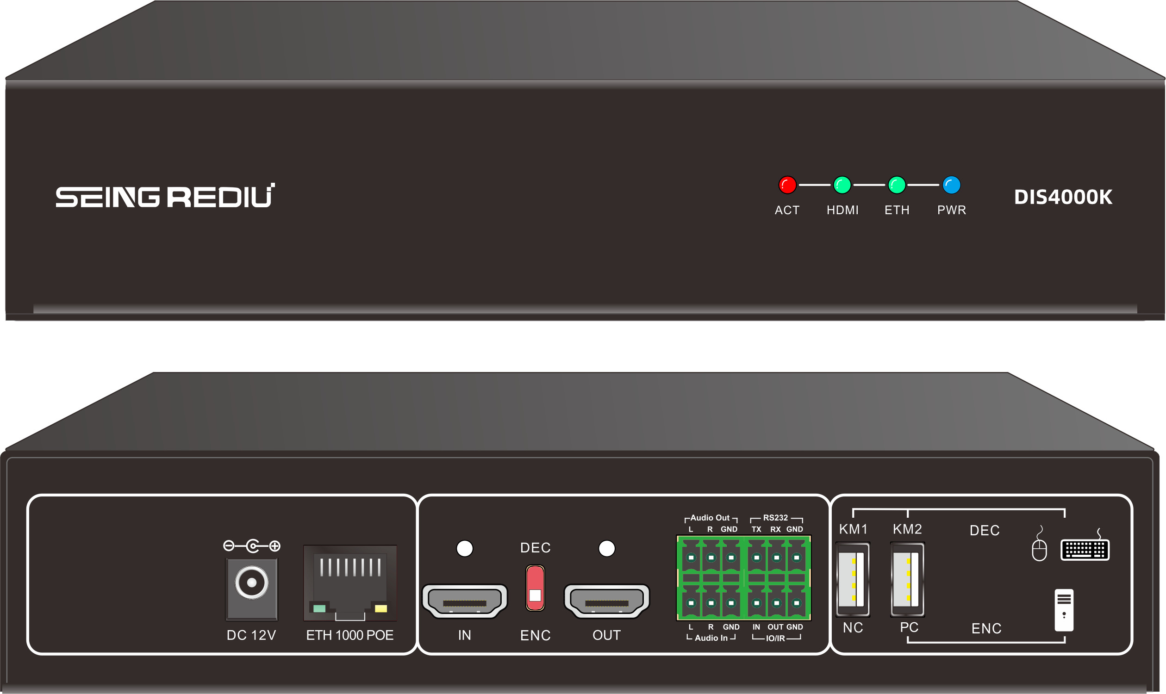Click the ENC label below the red switch
The image size is (1166, 694).
tap(535, 635)
